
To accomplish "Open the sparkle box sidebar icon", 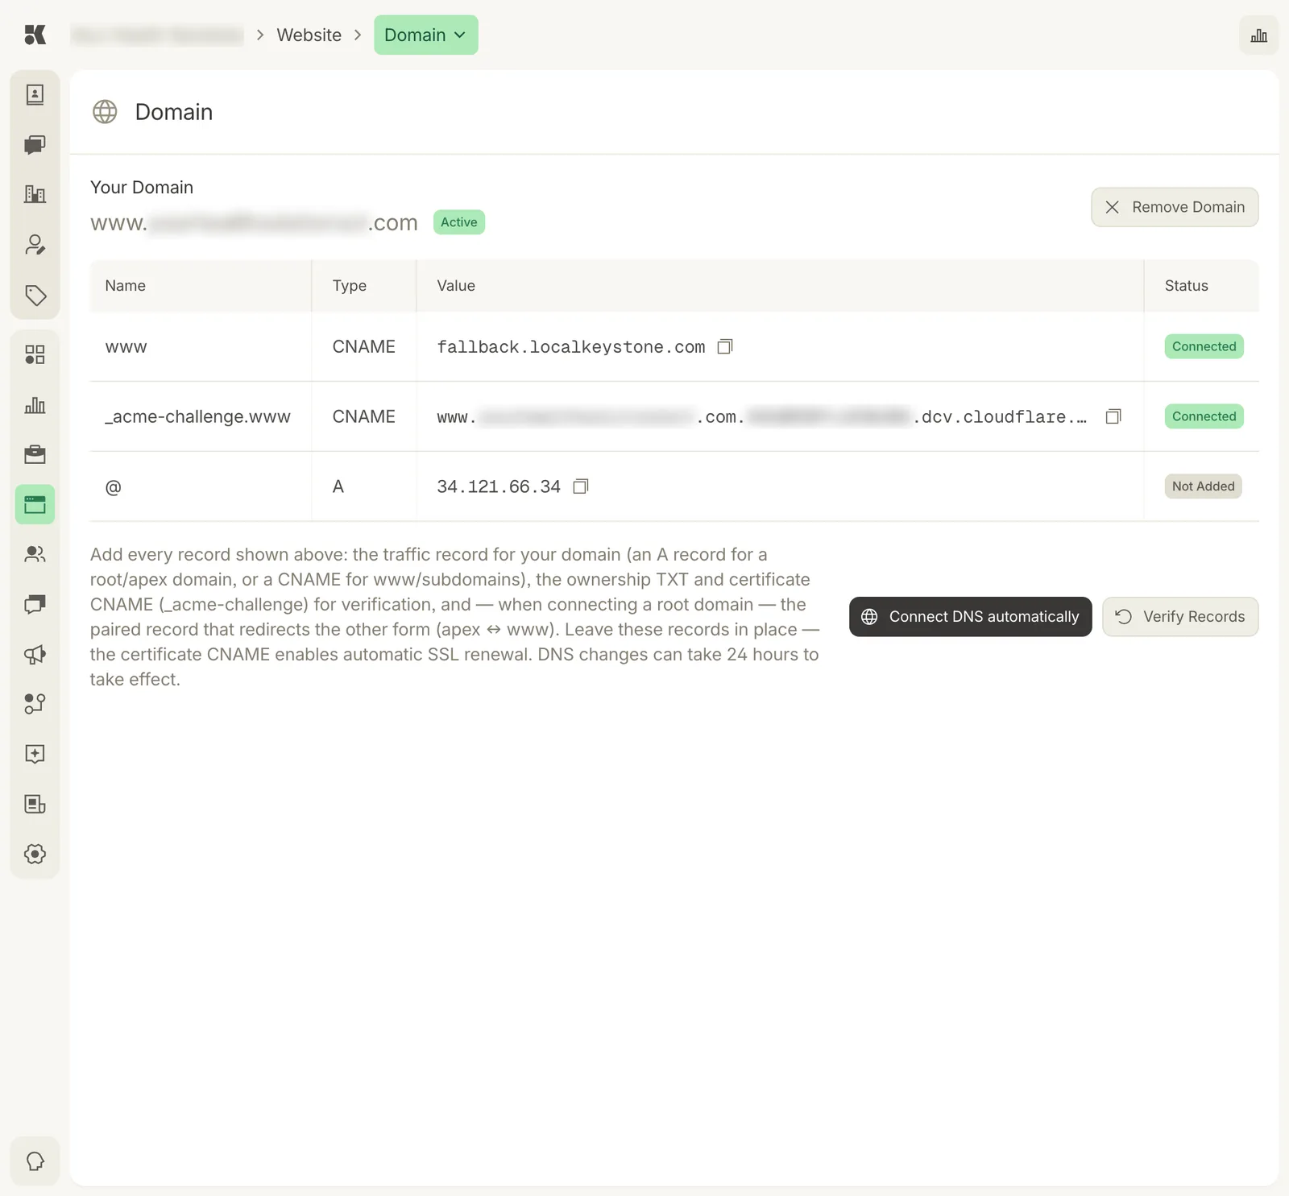I will click(x=35, y=754).
